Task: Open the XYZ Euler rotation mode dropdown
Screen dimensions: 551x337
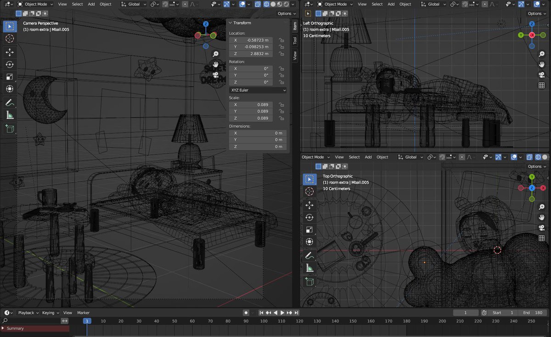Action: [258, 90]
